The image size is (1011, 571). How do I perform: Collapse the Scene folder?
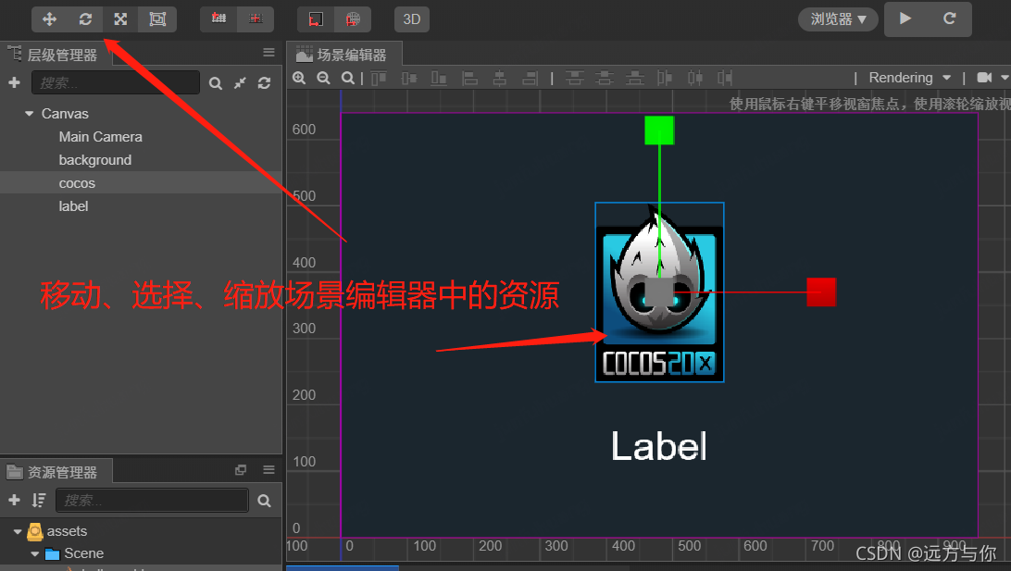tap(35, 553)
